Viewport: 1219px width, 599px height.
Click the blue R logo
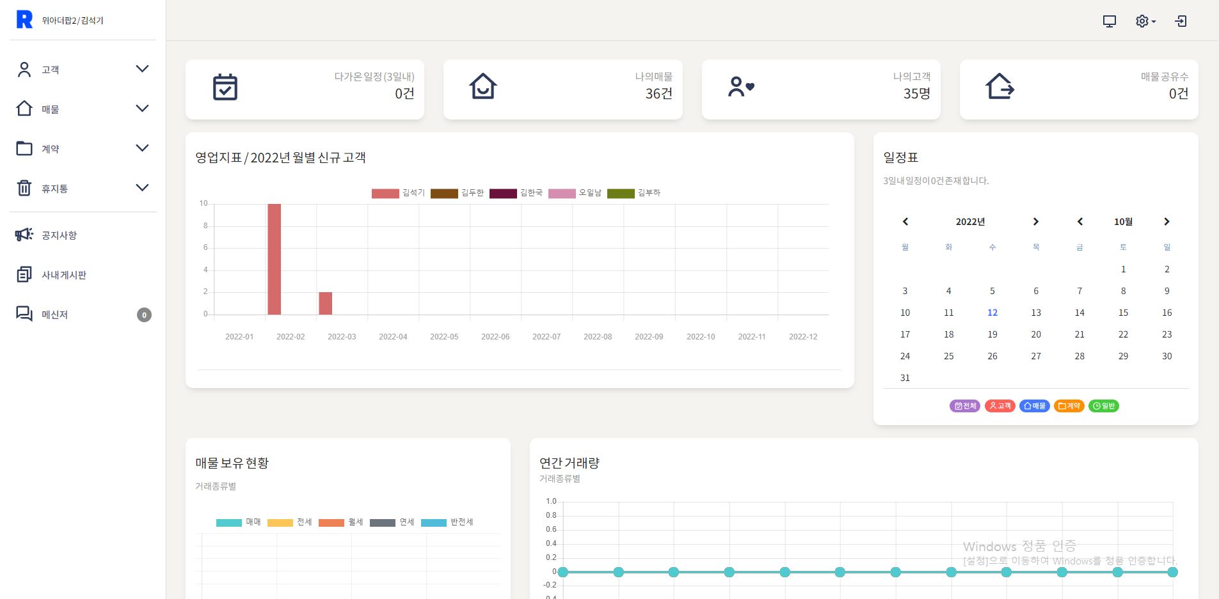24,20
